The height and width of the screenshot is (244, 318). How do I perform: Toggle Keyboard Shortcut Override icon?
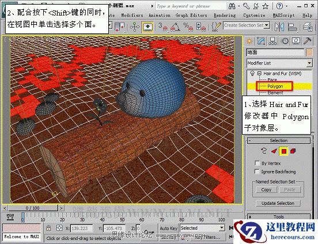(x=147, y=27)
